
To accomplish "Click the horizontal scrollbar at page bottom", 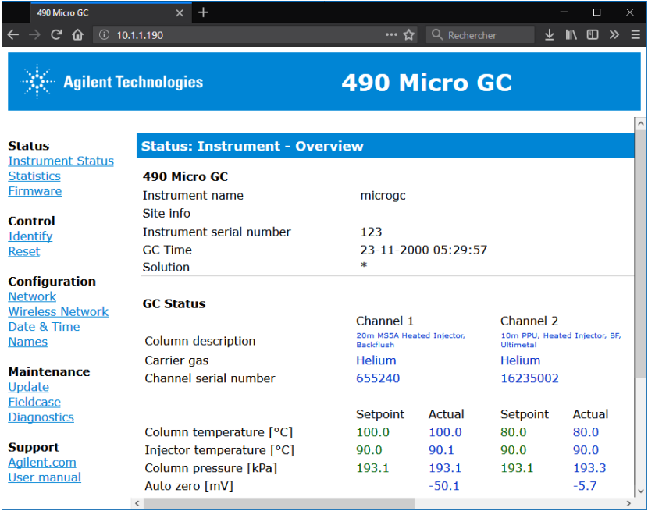I will pos(273,503).
